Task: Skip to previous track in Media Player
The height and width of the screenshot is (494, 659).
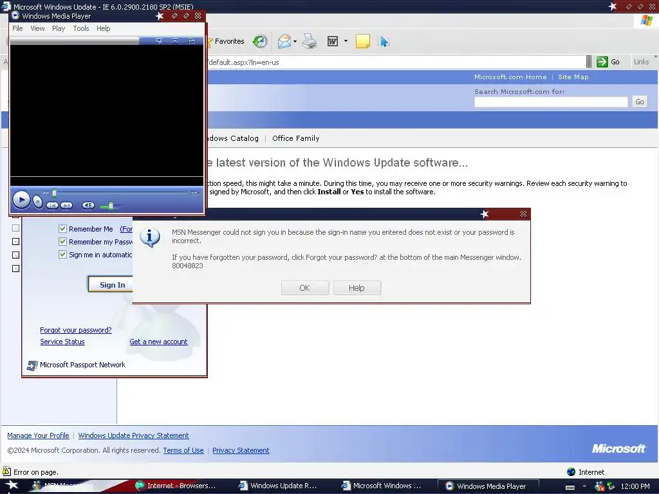Action: (52, 205)
